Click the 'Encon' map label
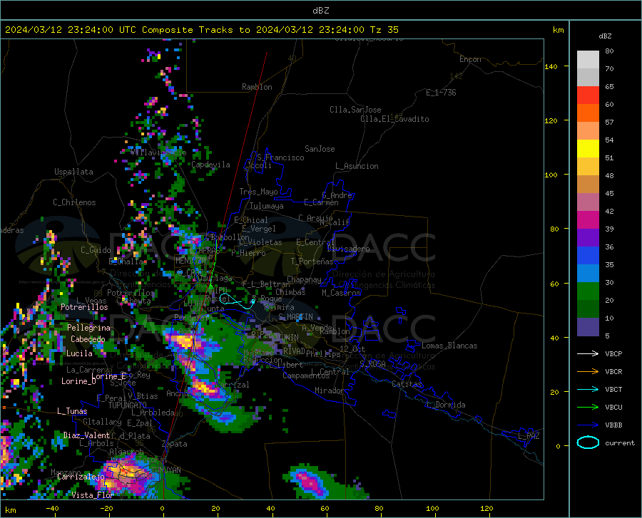The width and height of the screenshot is (642, 518). coord(470,59)
